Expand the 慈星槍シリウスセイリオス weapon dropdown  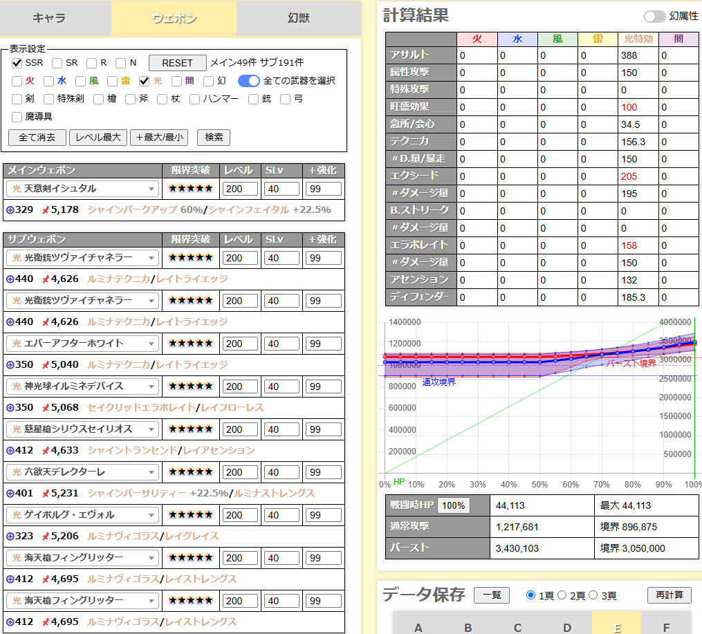coord(82,429)
